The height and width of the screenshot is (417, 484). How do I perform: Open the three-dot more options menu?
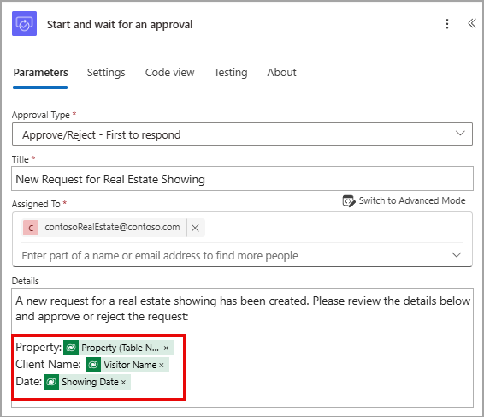coord(447,24)
